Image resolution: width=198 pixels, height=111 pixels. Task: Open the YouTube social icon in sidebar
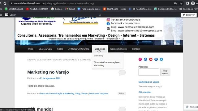coord(151,59)
